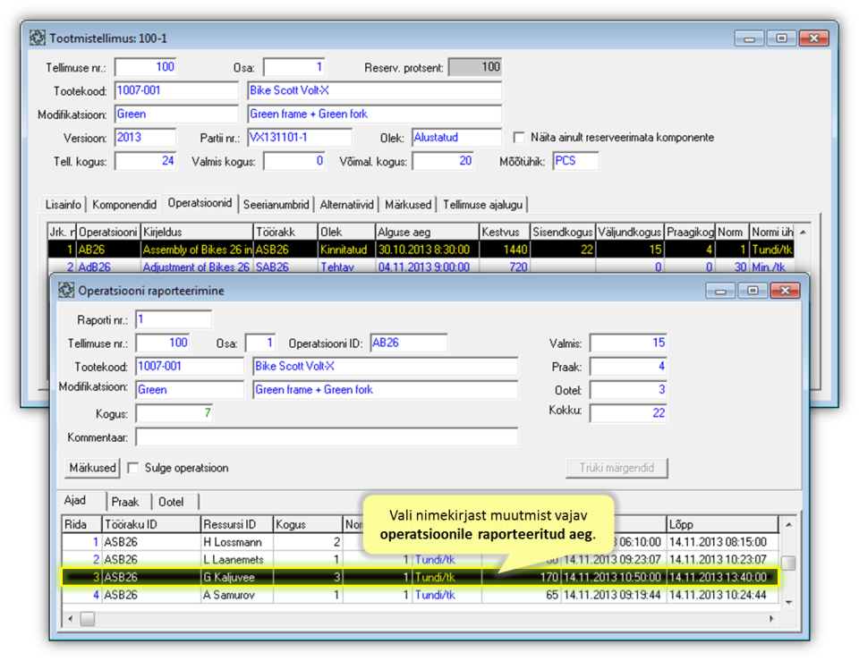Click the Versioon field showing 2013
Viewport: 859px width, 661px height.
coord(145,138)
